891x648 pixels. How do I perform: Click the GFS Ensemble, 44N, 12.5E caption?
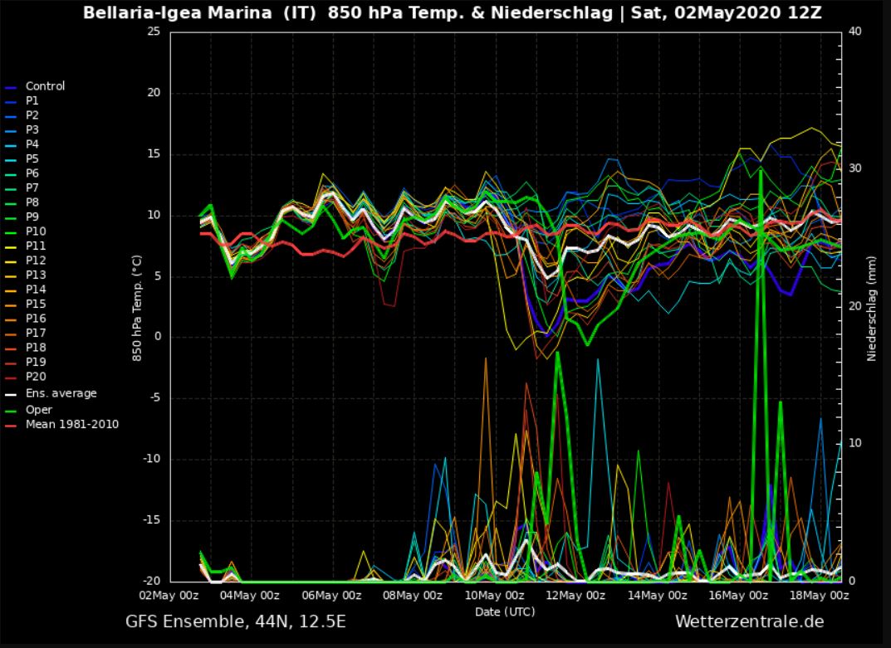click(x=236, y=622)
